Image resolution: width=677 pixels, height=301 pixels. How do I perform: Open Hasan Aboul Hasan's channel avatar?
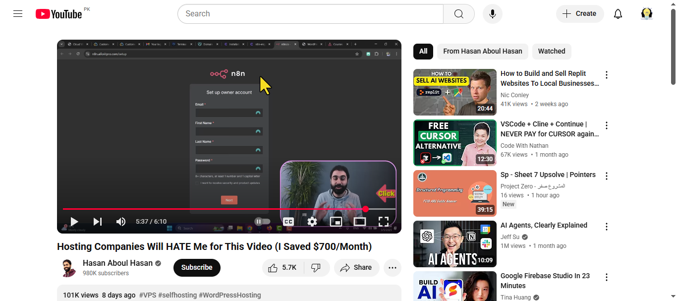click(68, 268)
